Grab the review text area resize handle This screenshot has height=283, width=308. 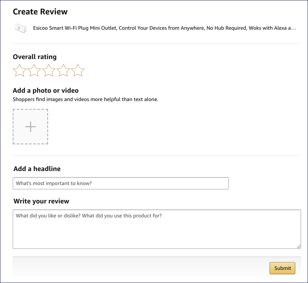(x=299, y=246)
